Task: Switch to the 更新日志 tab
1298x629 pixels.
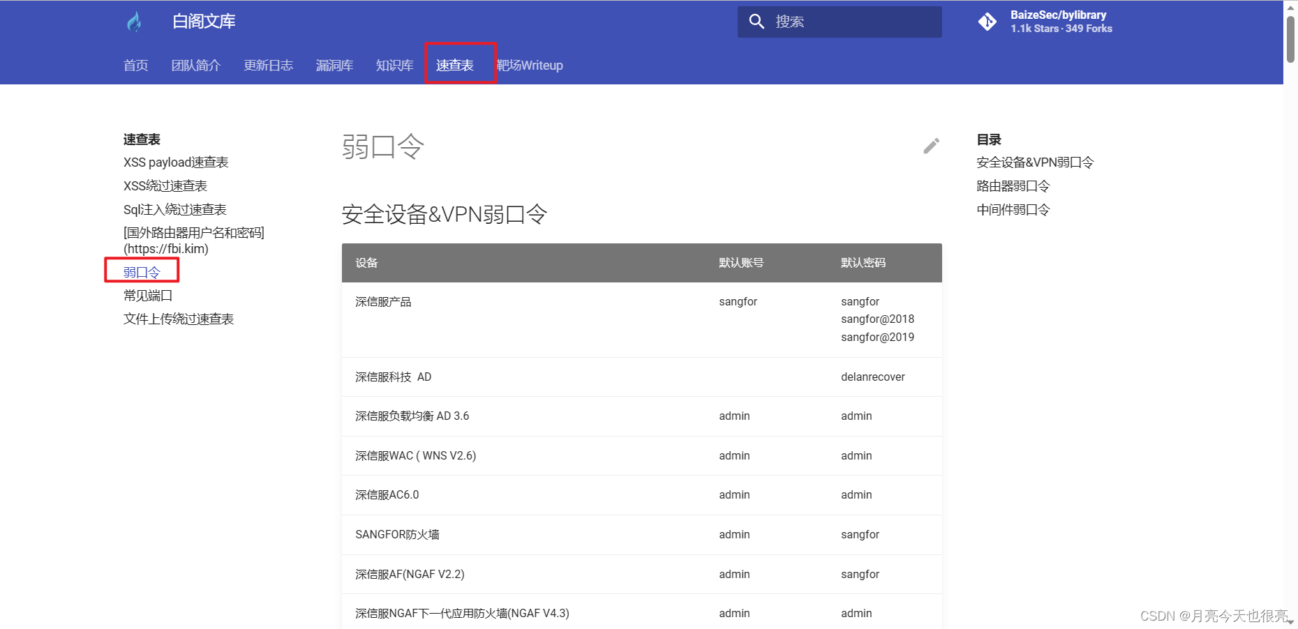Action: click(269, 66)
